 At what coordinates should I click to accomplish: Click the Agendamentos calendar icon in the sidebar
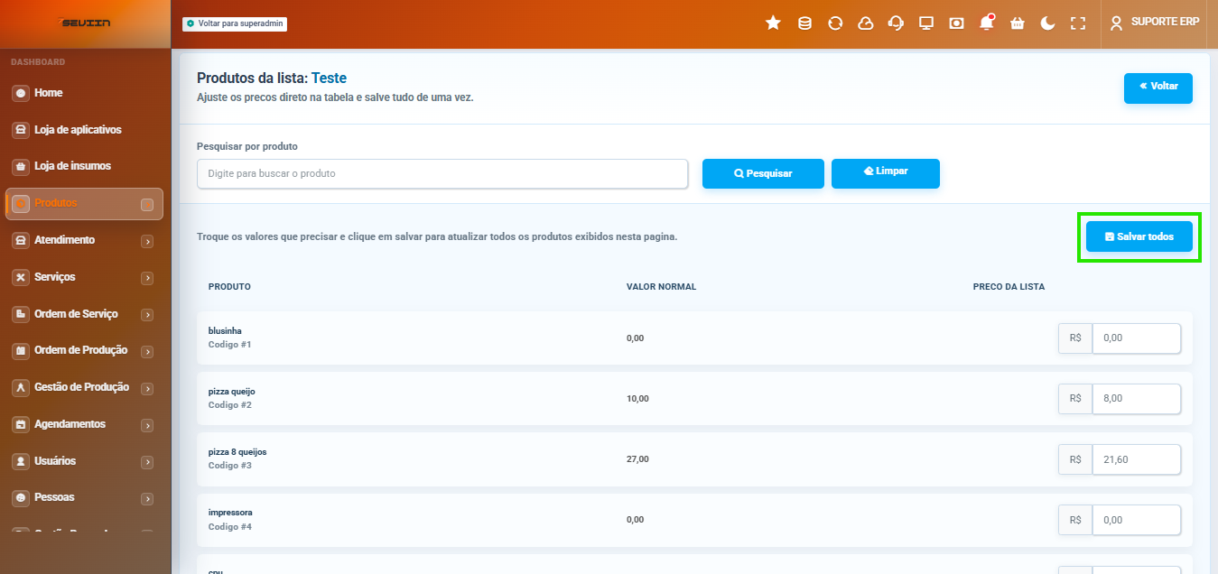click(x=20, y=424)
